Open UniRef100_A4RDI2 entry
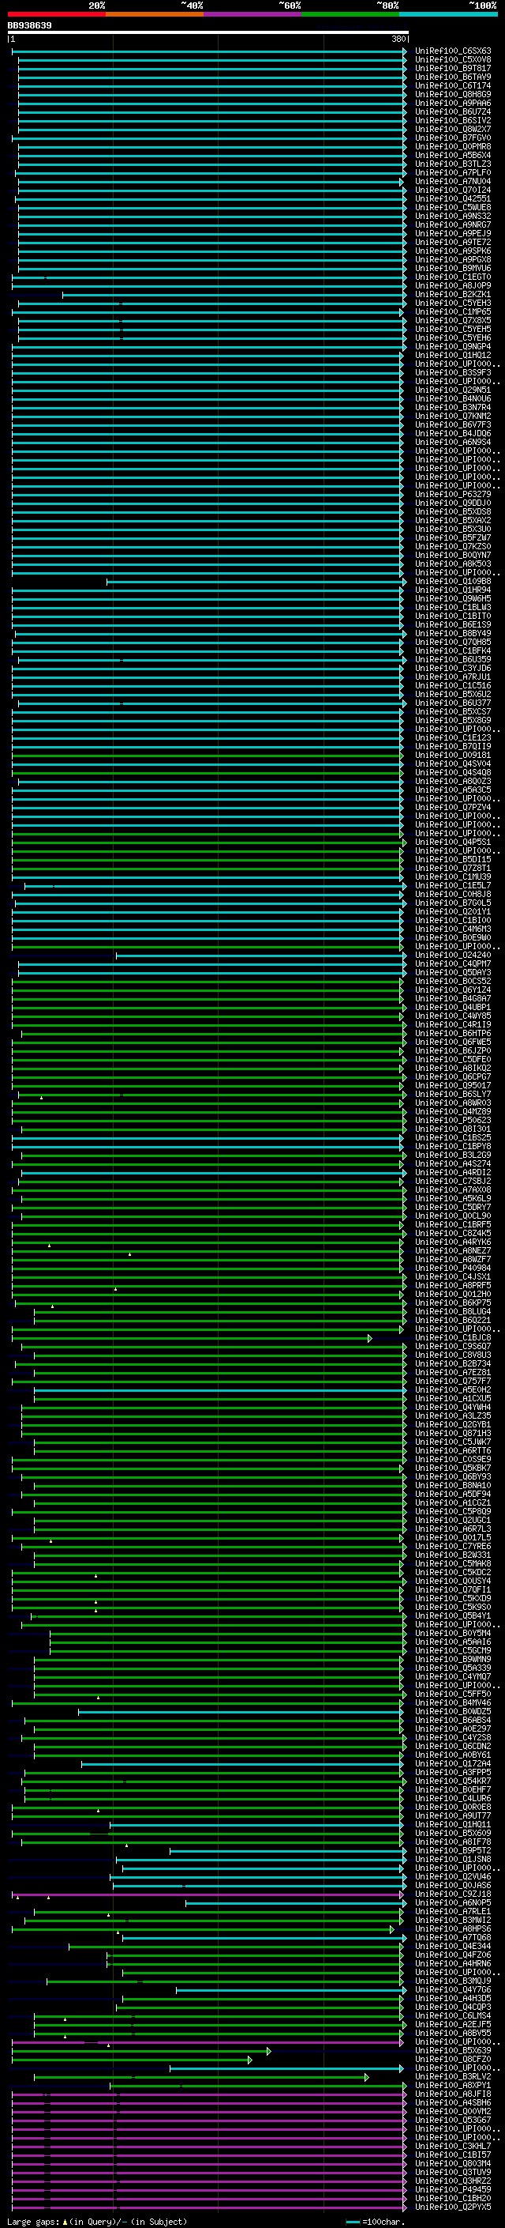505x2228 pixels. pos(453,1173)
